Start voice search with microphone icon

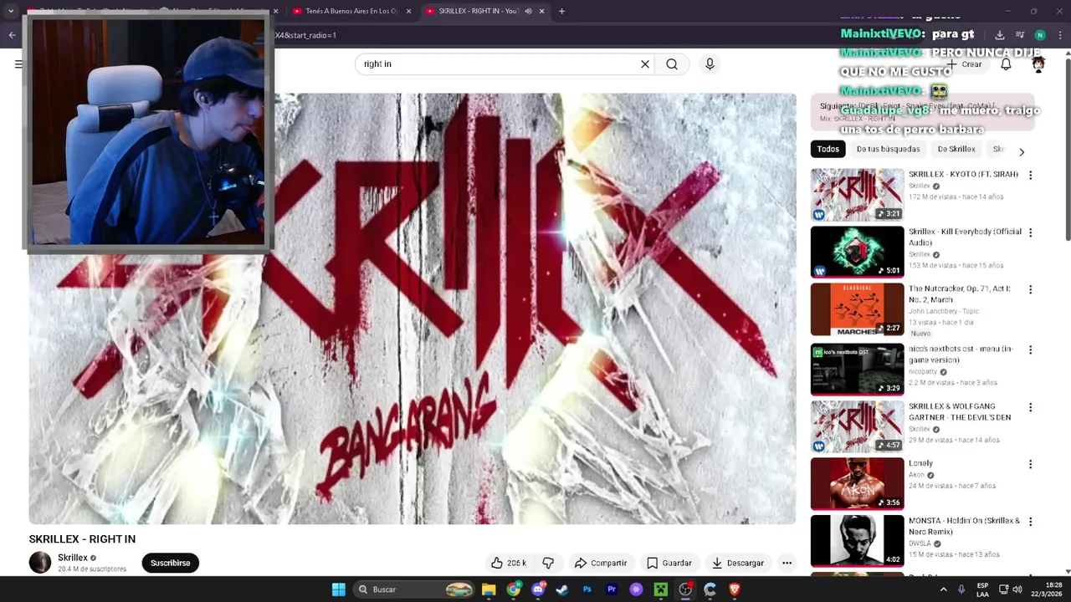click(x=710, y=64)
